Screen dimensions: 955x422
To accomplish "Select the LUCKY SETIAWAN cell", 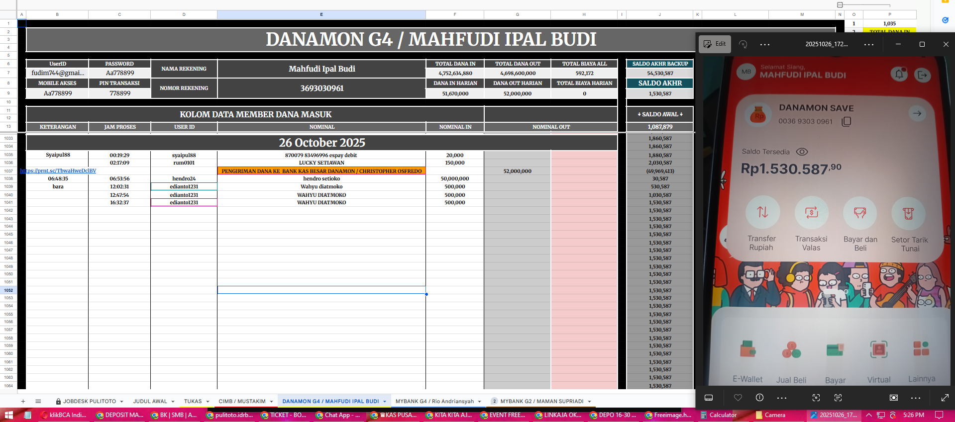I will (321, 163).
